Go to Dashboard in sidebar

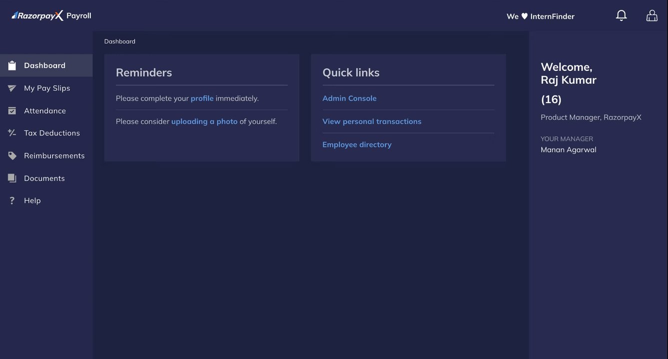pos(46,65)
